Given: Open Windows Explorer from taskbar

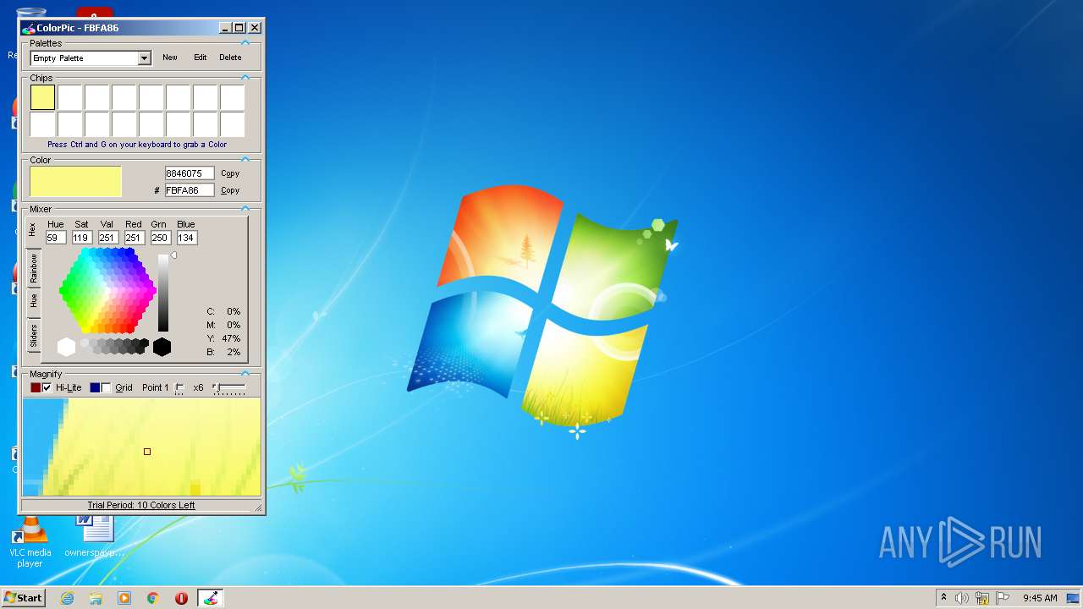Looking at the screenshot, I should pyautogui.click(x=96, y=598).
